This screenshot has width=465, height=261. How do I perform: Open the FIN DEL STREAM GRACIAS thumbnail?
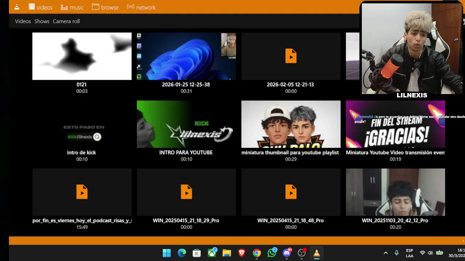395,124
